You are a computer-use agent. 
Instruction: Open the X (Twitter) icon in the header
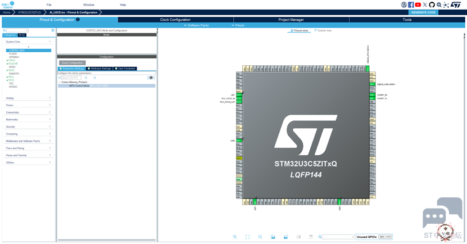pyautogui.click(x=425, y=4)
